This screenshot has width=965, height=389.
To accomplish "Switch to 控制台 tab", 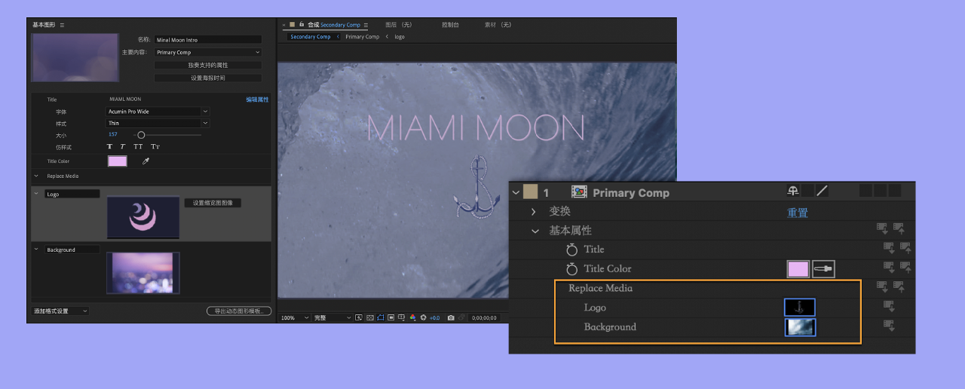I will pos(450,25).
